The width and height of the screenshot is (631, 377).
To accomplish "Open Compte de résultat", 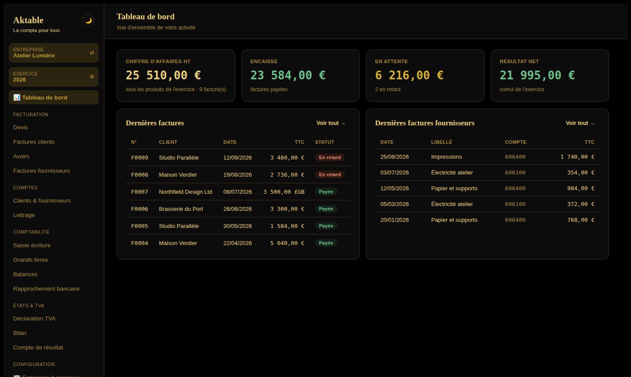I will pos(53,348).
